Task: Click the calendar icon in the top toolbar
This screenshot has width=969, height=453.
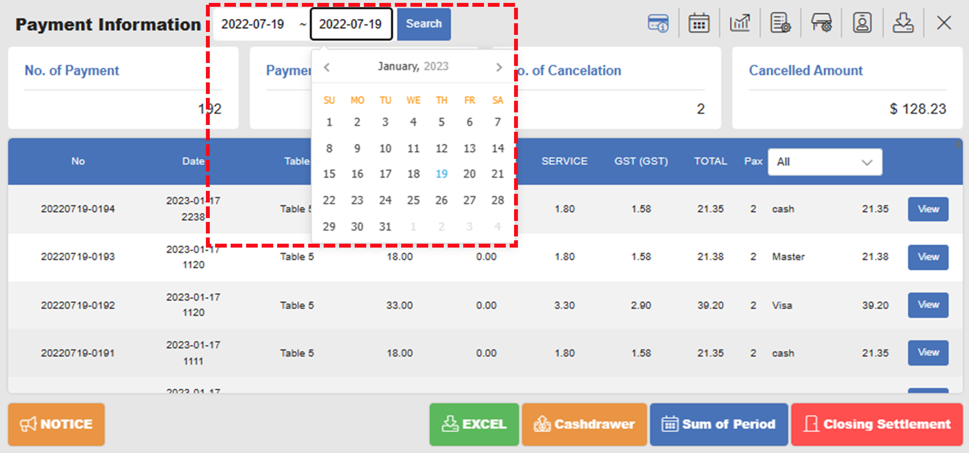Action: pyautogui.click(x=699, y=23)
